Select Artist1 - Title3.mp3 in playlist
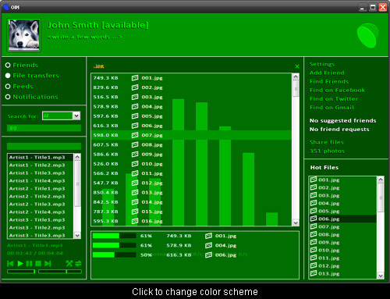 click(x=41, y=173)
